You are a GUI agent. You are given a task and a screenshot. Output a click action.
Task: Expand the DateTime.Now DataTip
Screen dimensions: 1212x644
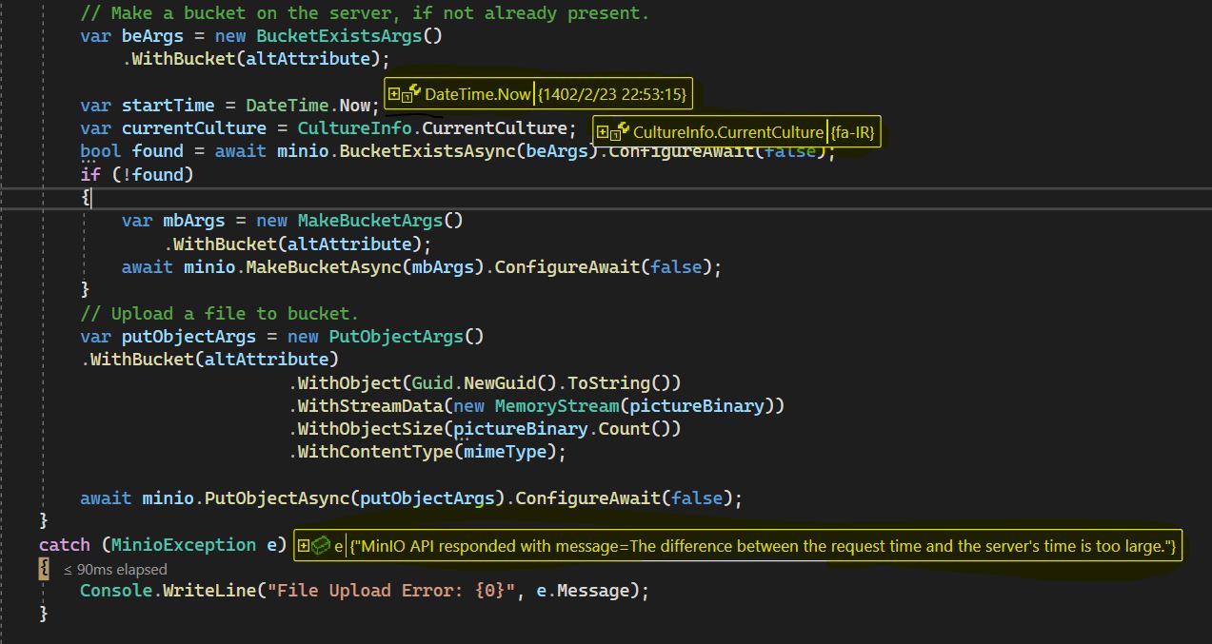point(392,93)
